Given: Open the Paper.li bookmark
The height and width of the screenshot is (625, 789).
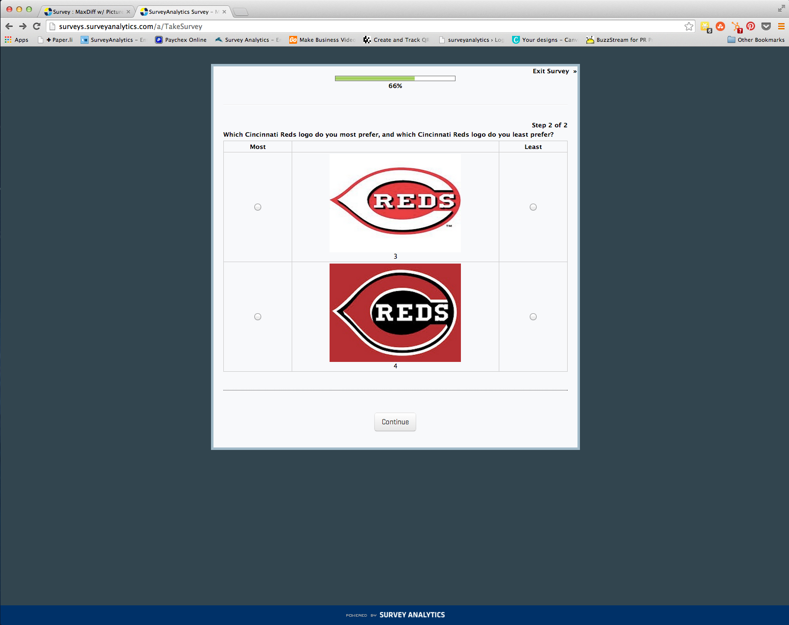Looking at the screenshot, I should 55,40.
